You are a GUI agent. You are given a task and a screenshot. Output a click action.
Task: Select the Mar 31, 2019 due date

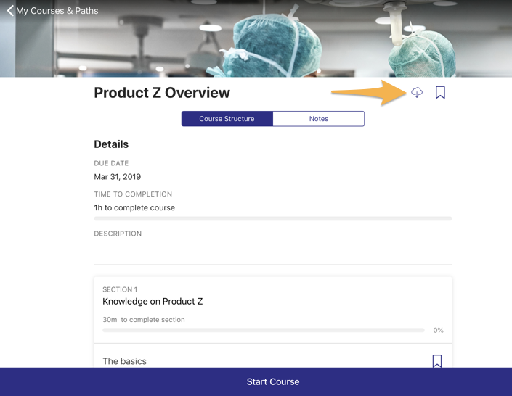point(117,177)
